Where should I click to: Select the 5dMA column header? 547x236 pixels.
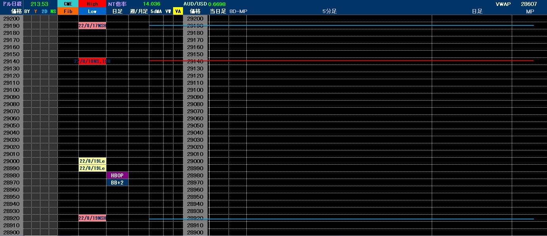click(156, 11)
